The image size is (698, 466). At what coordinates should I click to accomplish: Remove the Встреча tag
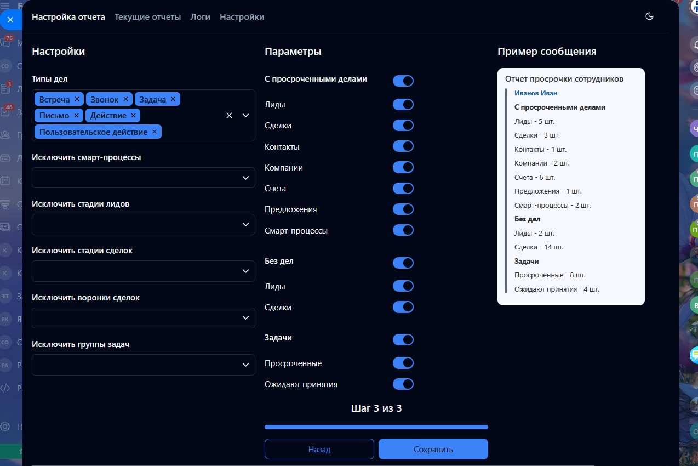coord(77,99)
